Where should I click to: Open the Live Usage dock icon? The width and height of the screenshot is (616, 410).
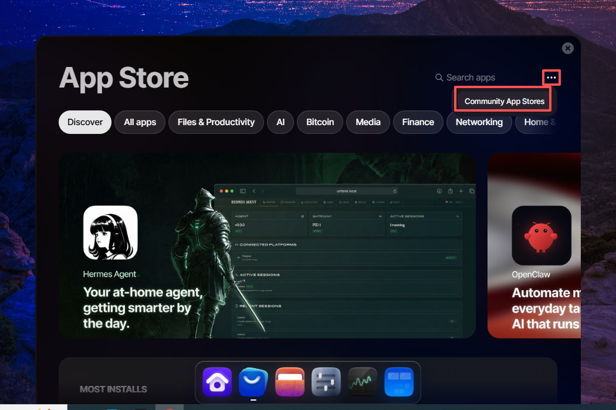[x=363, y=382]
